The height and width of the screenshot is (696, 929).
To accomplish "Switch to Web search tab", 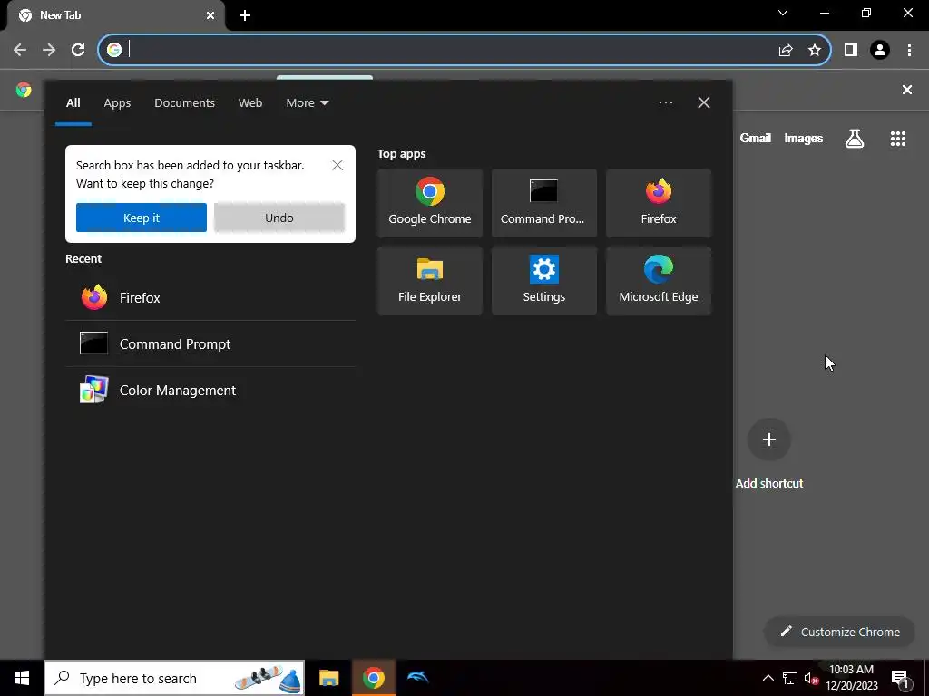I will [x=250, y=103].
